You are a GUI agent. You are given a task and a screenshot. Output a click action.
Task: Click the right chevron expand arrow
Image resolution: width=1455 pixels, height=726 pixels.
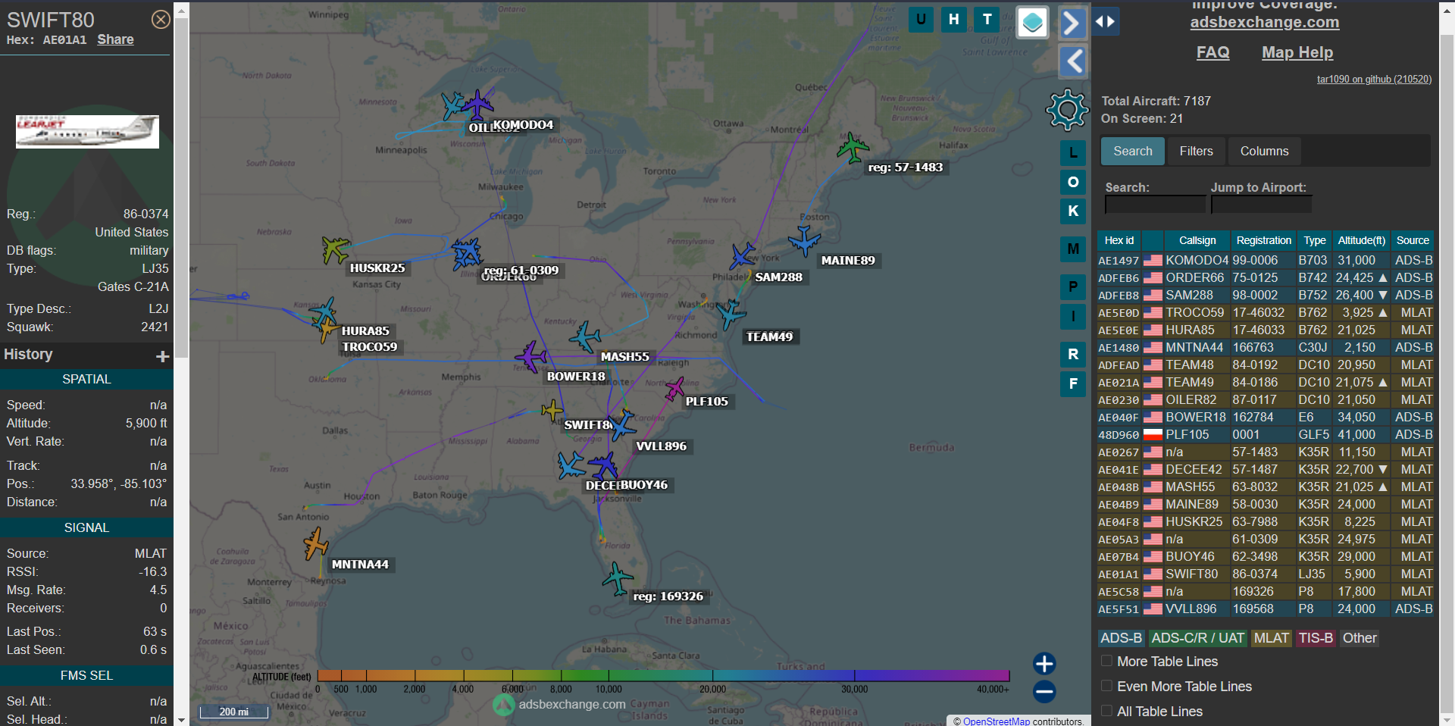1072,23
